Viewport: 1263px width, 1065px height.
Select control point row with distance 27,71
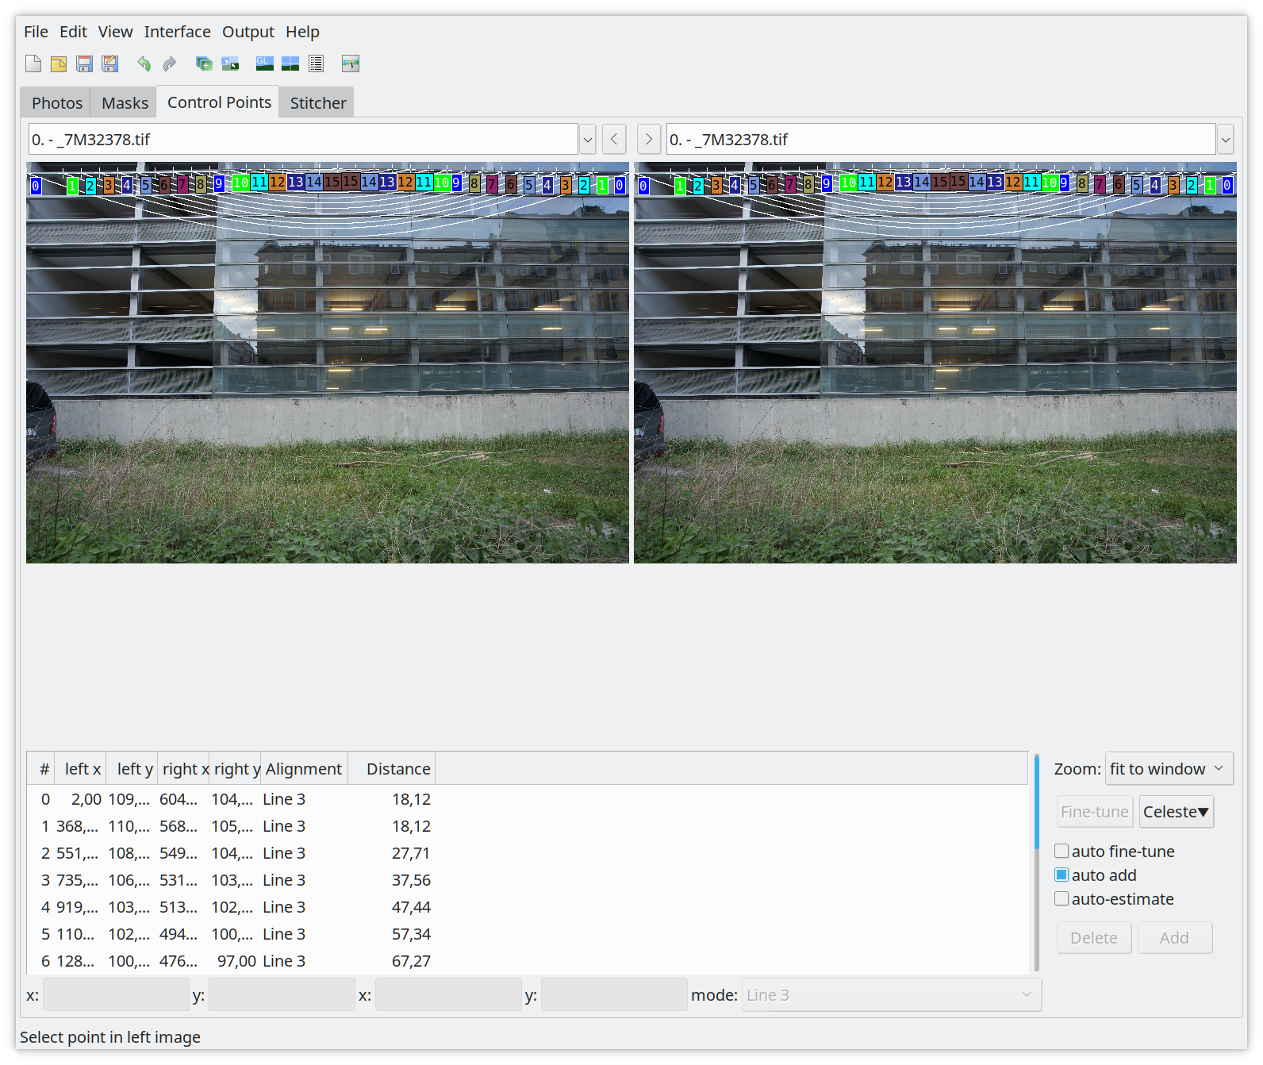[x=528, y=853]
